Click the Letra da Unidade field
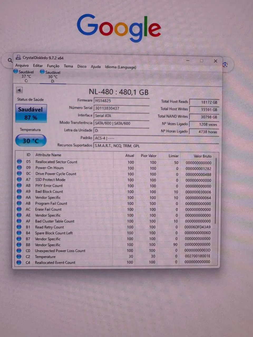Screen dimensions: 253x337 click(121, 131)
